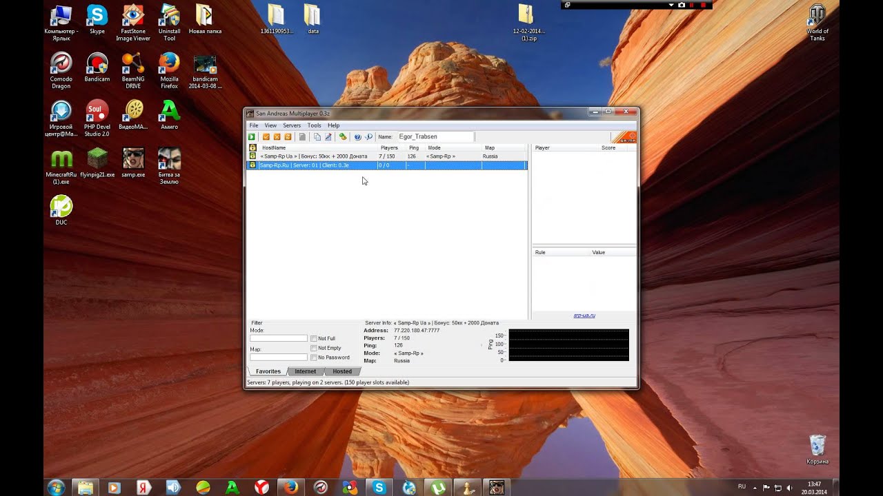883x496 pixels.
Task: Click the address 77.220.180.47:7777
Action: click(x=417, y=331)
